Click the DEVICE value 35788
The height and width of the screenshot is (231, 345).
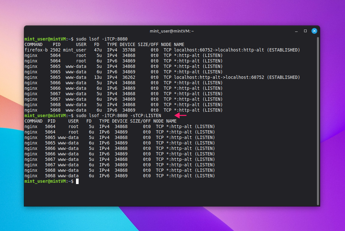(x=129, y=50)
